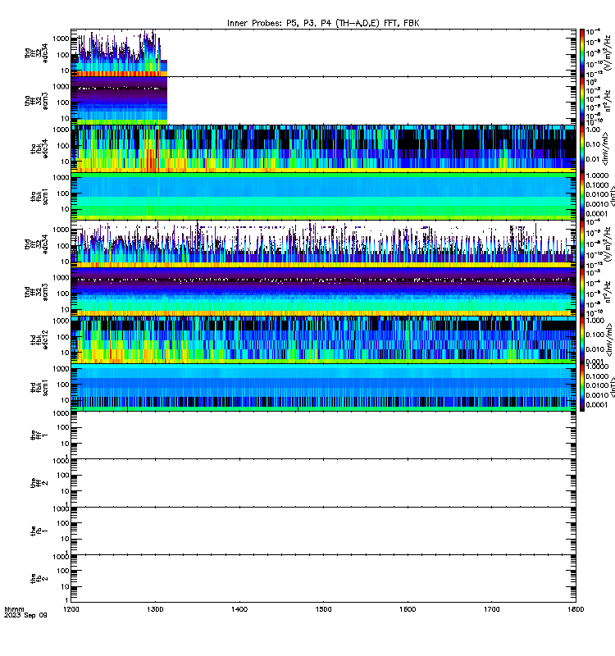This screenshot has width=615, height=656.
Task: Click the color bar beside tha fff edc34 panel
Action: pos(582,52)
